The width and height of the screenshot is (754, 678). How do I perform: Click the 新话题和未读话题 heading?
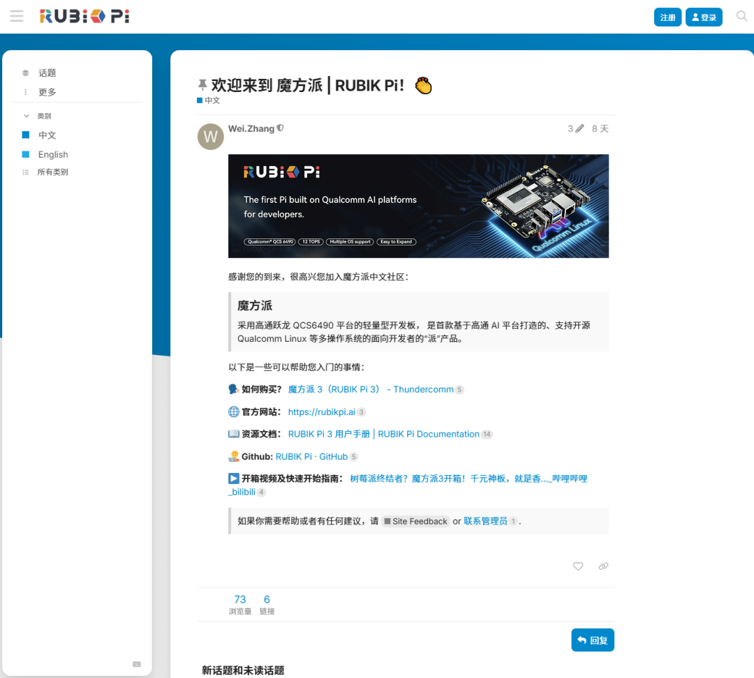coord(243,670)
